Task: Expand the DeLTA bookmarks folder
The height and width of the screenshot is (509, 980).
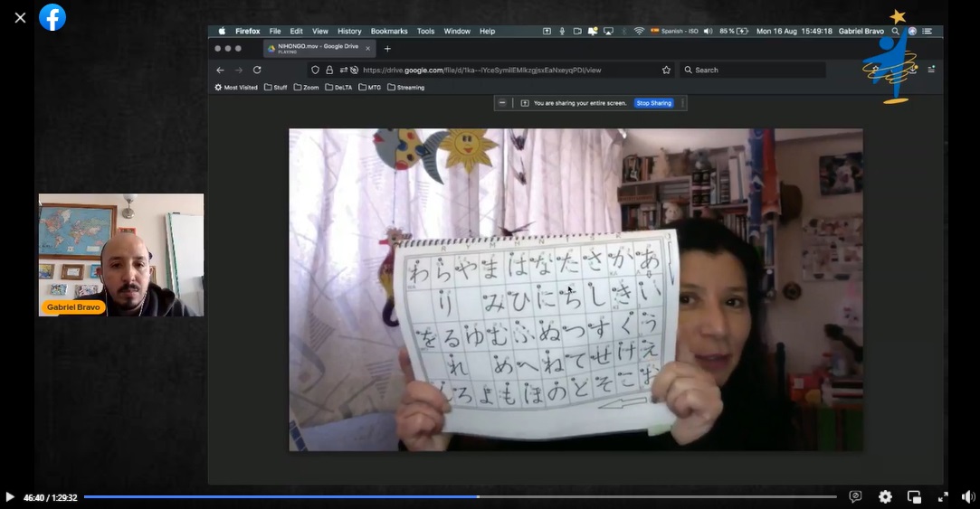Action: click(x=338, y=88)
